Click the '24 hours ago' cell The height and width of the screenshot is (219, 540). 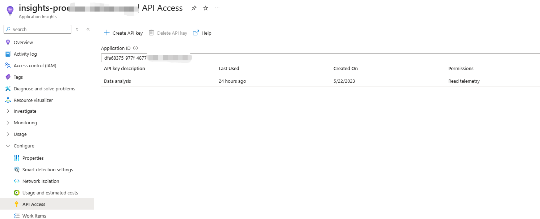click(232, 81)
